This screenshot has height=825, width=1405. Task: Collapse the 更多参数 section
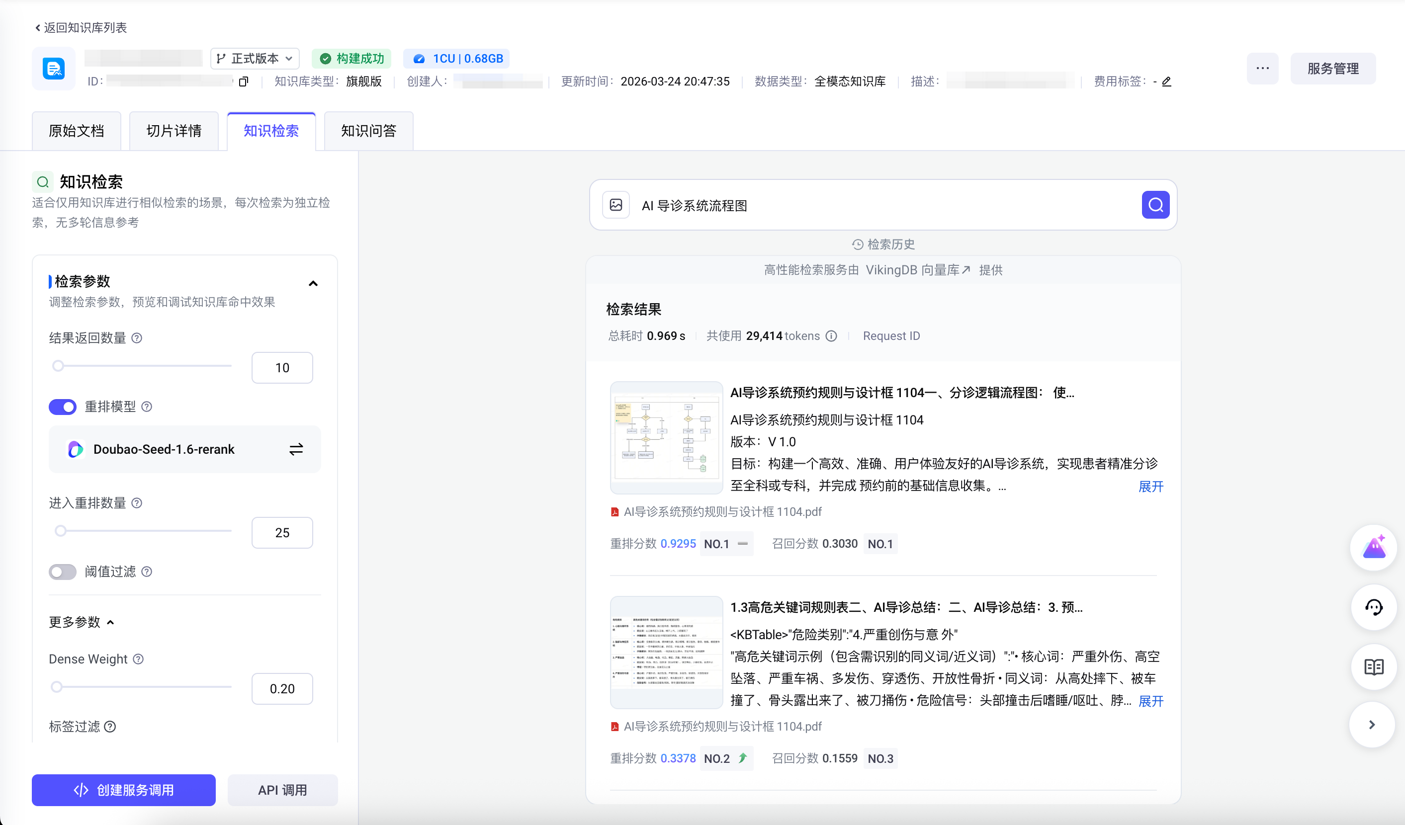[110, 622]
